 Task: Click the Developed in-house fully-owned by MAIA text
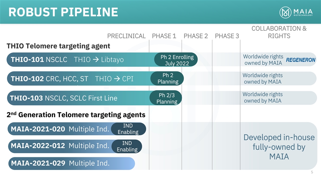279,147
